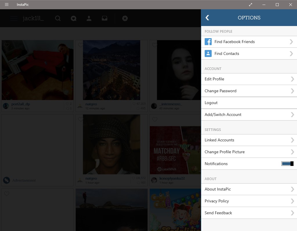297x231 pixels.
Task: Like the natgeo portrait with hat photo
Action: (80, 119)
